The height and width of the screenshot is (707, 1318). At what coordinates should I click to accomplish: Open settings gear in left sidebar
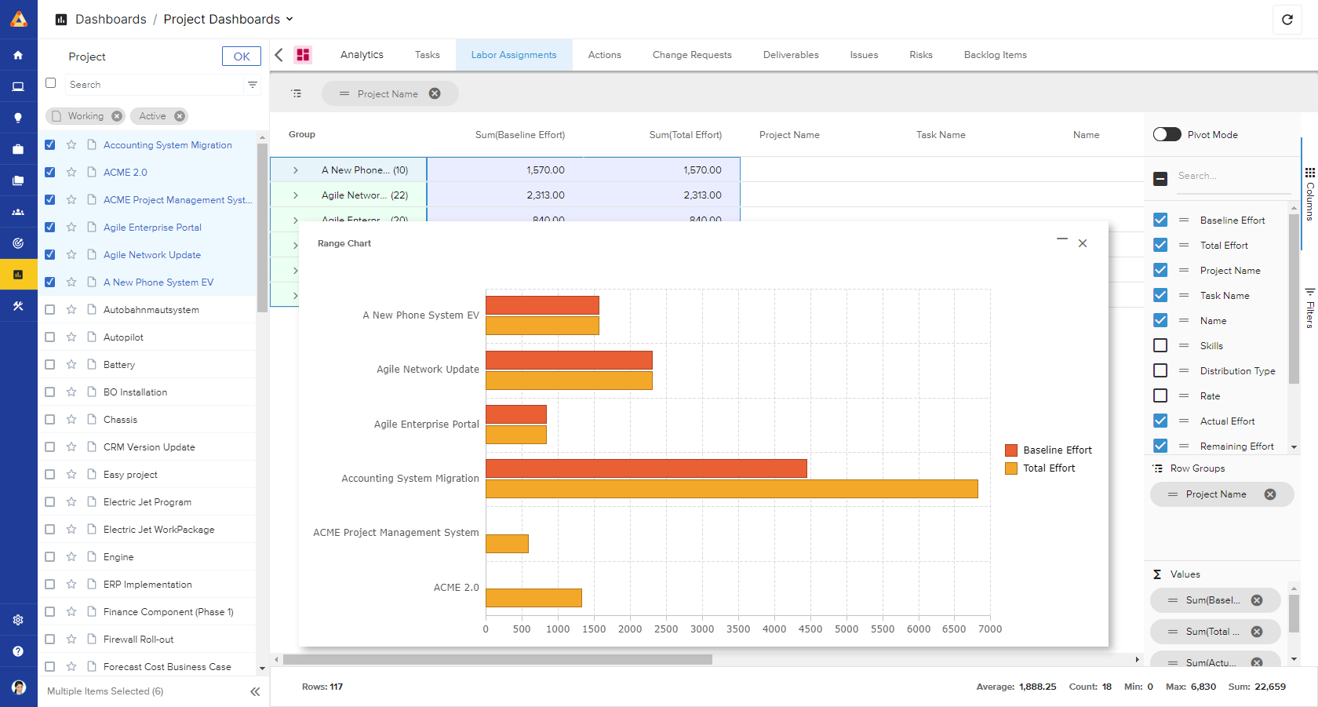click(x=18, y=620)
